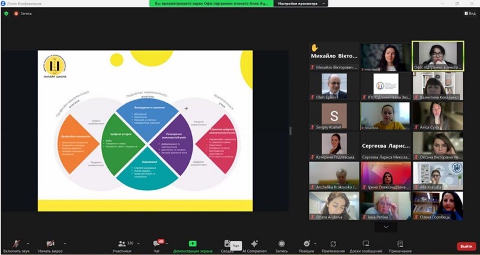Expand arrow beside Чат button
The image size is (480, 255).
tap(167, 244)
